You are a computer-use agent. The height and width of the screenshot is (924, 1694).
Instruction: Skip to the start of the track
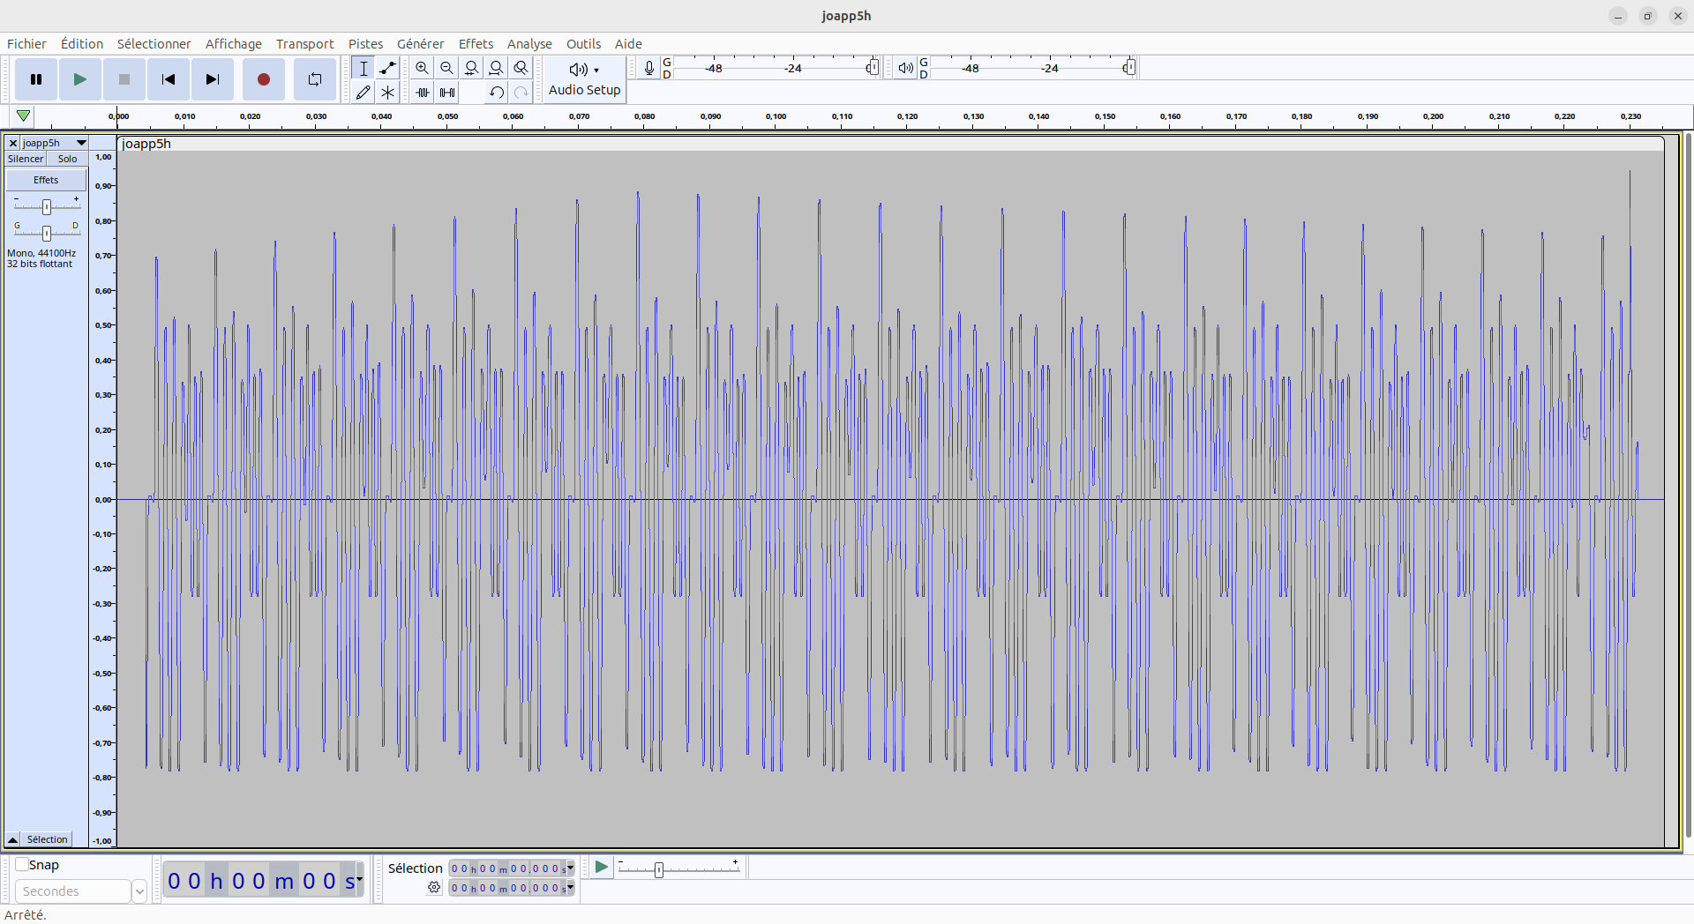[168, 79]
